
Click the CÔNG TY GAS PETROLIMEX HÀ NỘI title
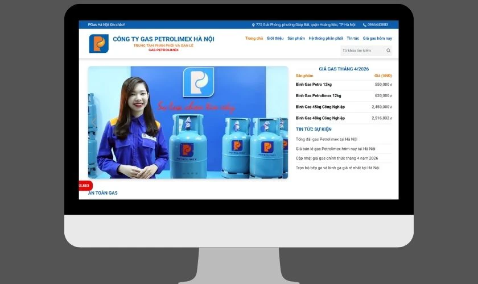163,39
